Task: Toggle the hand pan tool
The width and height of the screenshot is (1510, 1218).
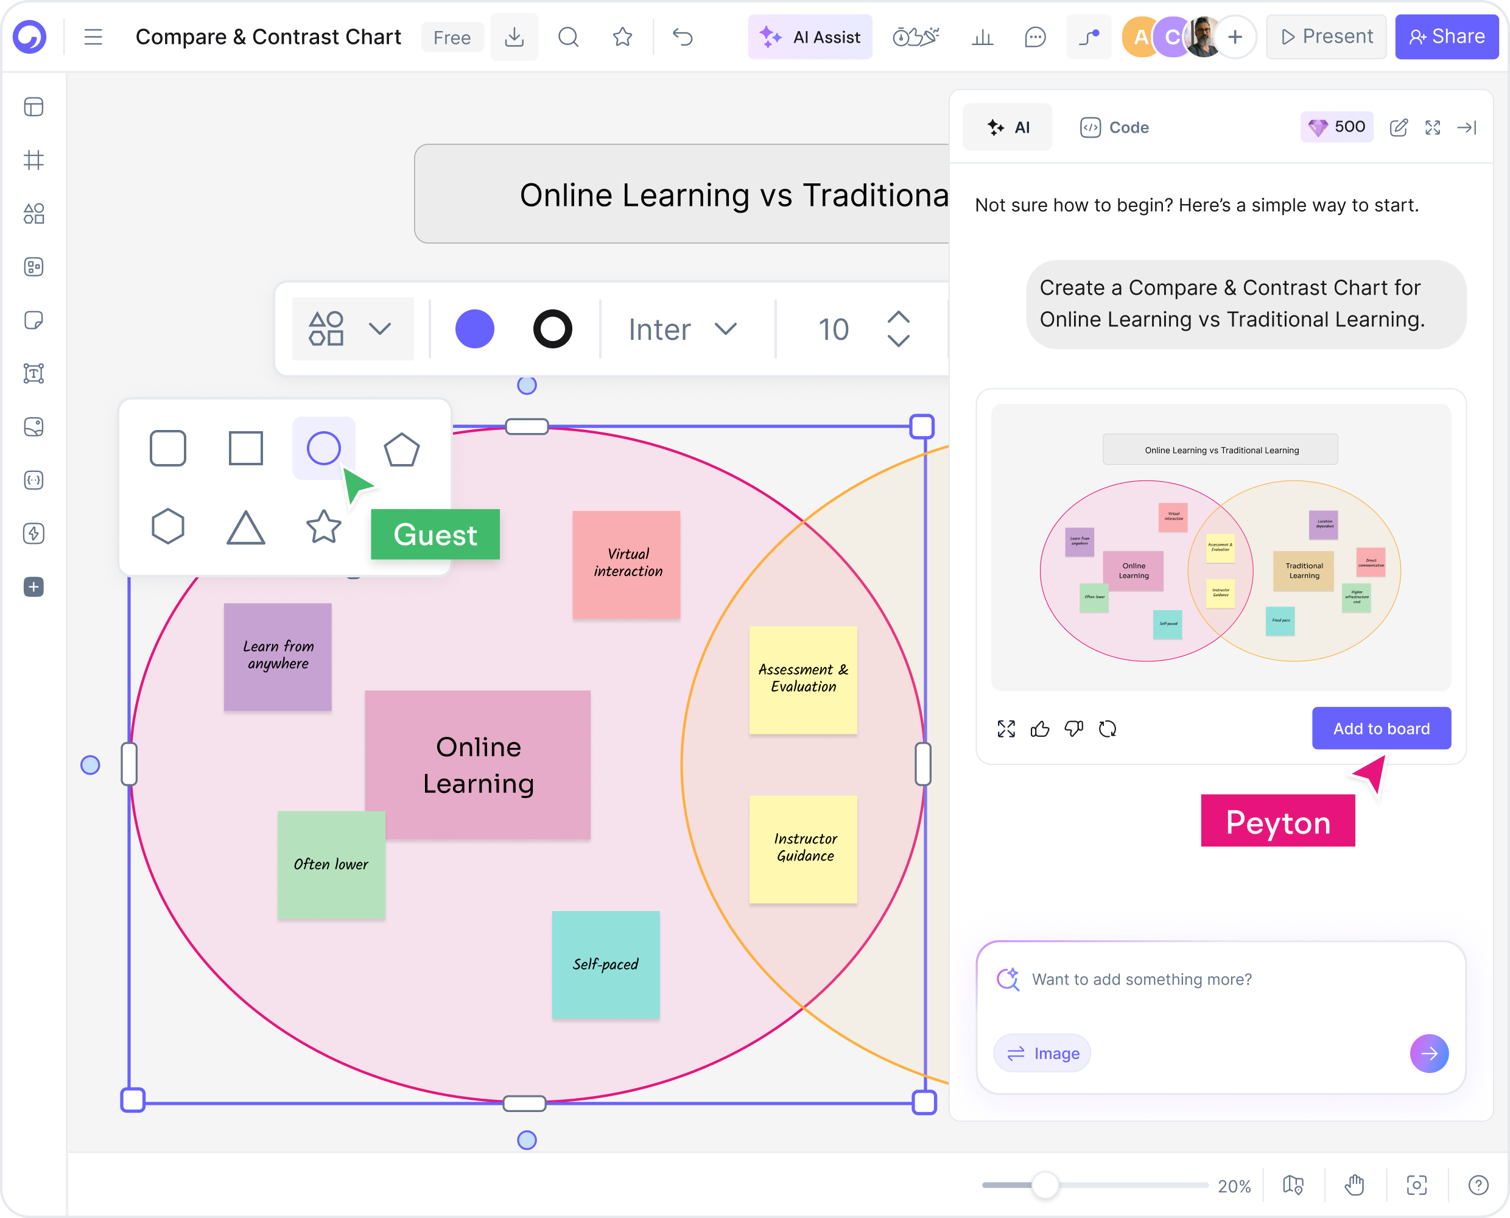Action: point(1354,1185)
